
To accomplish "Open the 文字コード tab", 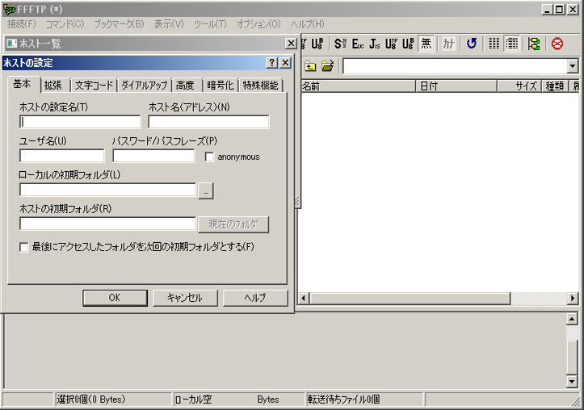I will [x=94, y=86].
